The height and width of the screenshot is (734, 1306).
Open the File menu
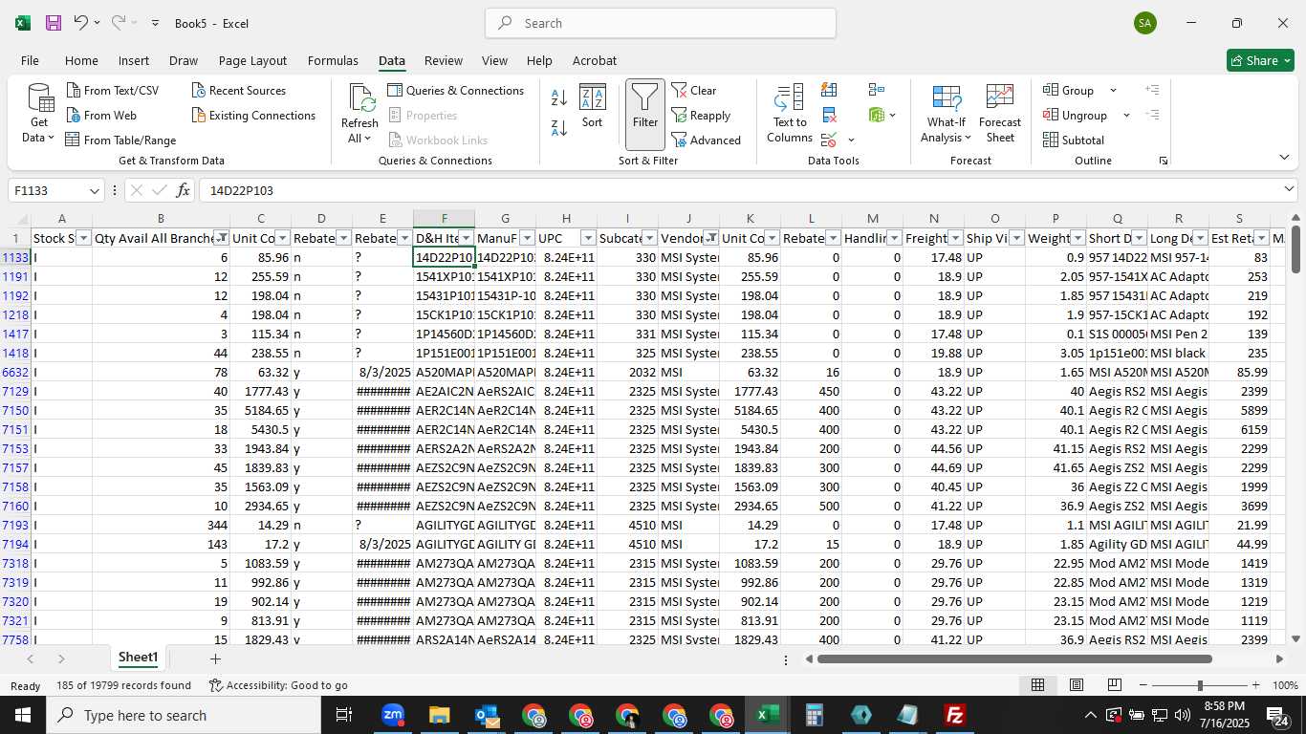pyautogui.click(x=30, y=60)
